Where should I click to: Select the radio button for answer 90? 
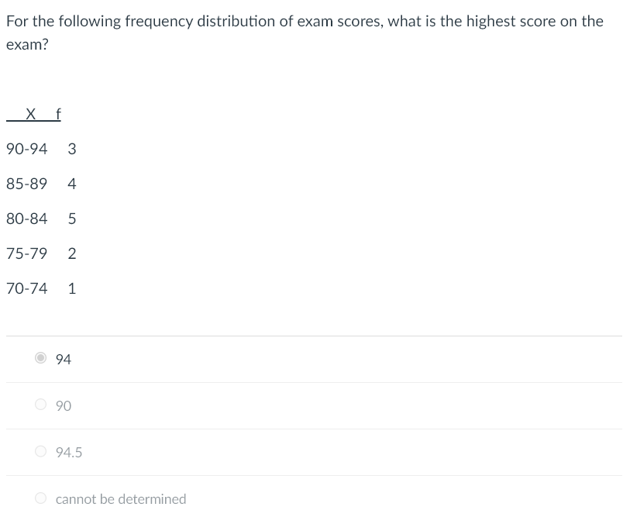pos(40,405)
